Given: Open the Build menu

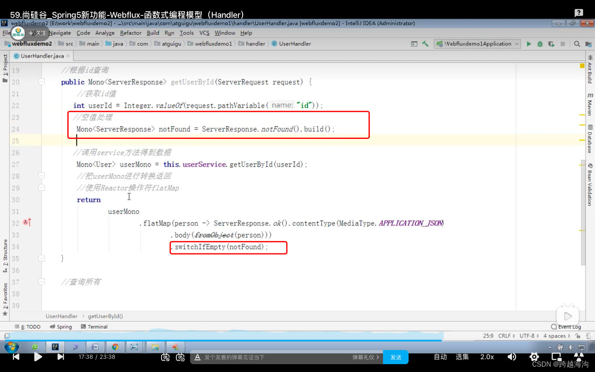Looking at the screenshot, I should tap(153, 33).
